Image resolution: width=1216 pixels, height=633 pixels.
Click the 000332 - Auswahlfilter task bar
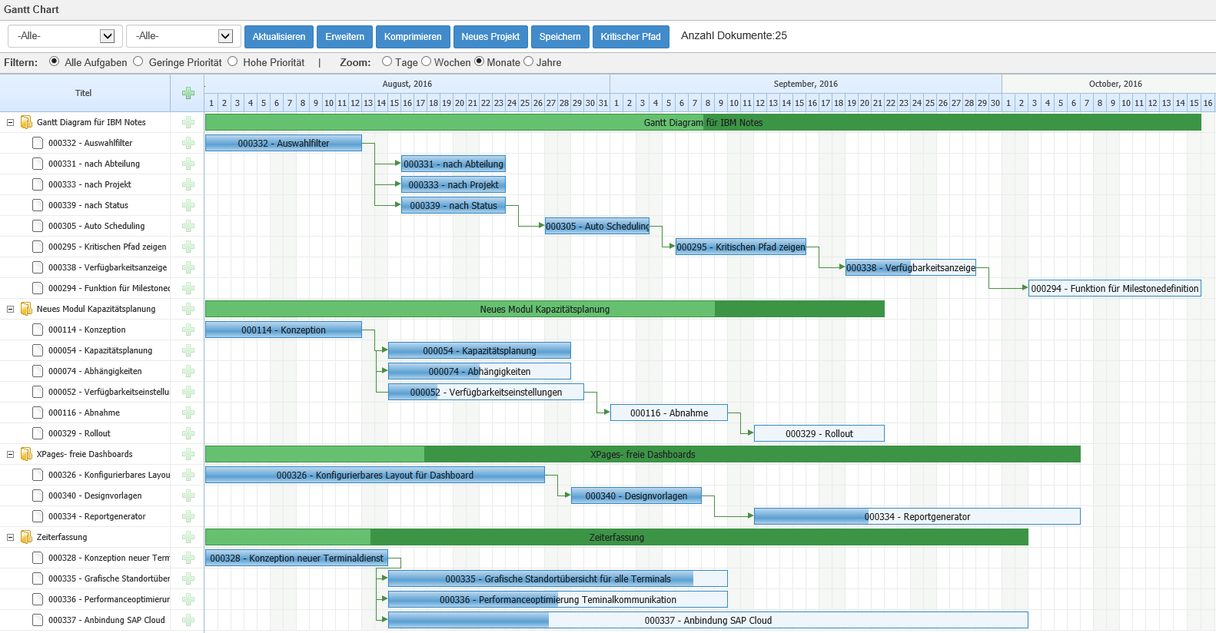click(284, 143)
